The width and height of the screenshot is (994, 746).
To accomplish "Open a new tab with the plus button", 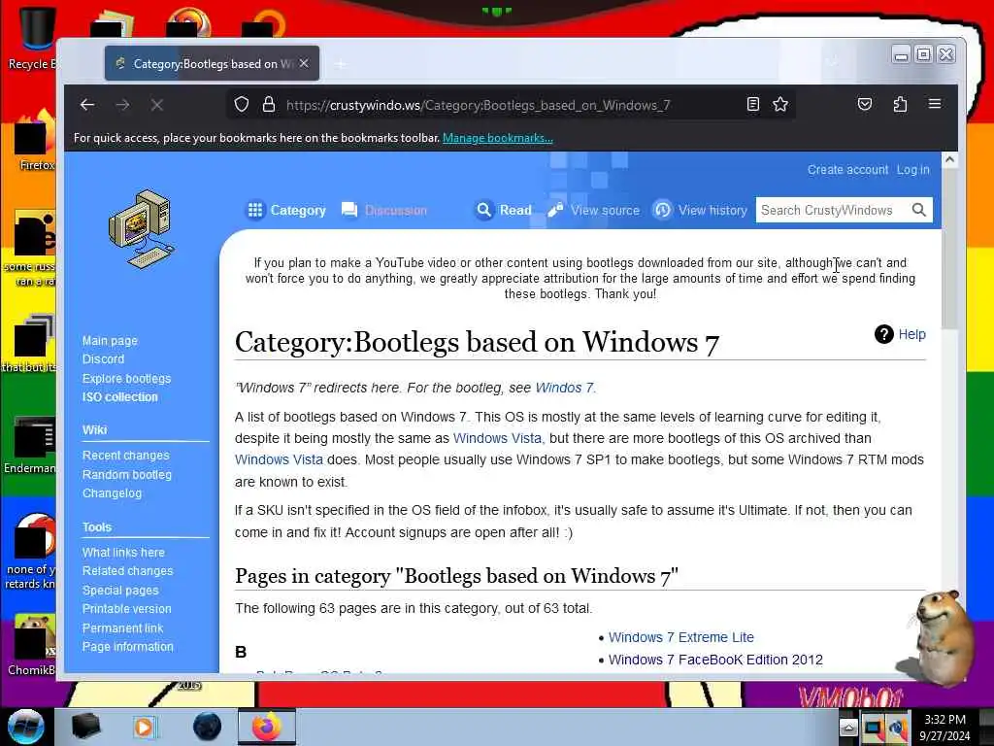I will point(341,64).
